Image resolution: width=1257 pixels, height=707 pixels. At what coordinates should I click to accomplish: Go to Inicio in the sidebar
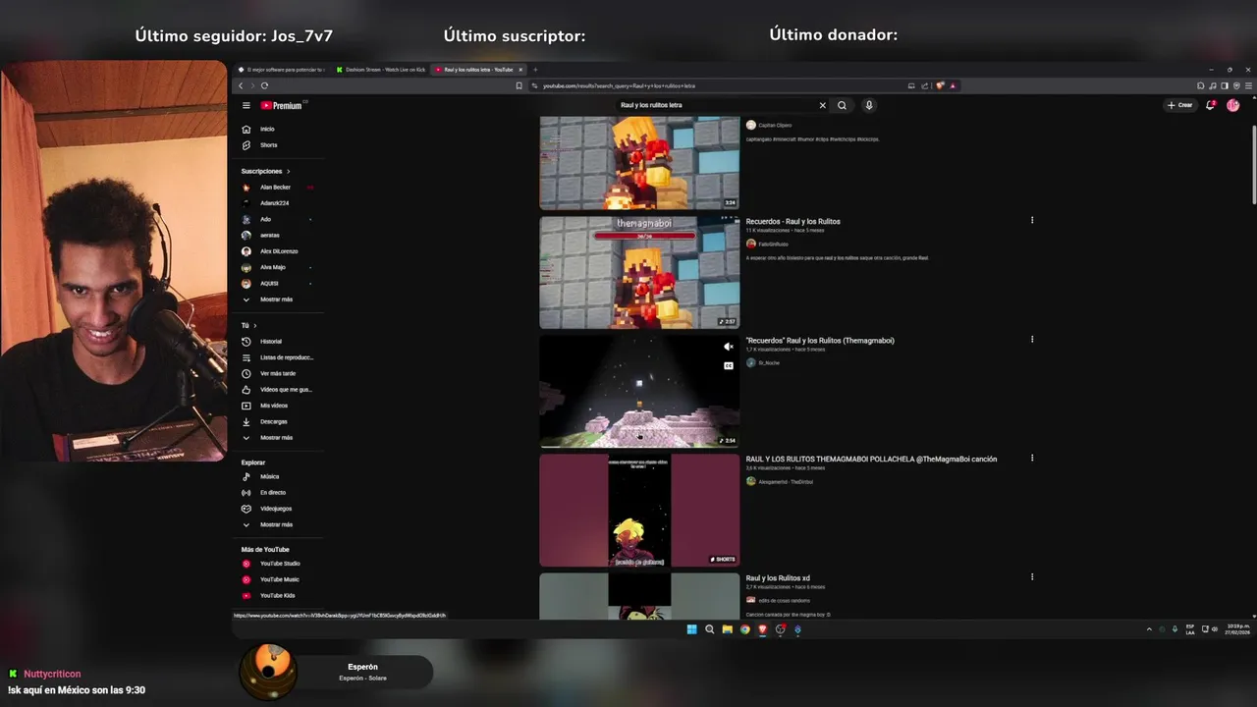266,129
